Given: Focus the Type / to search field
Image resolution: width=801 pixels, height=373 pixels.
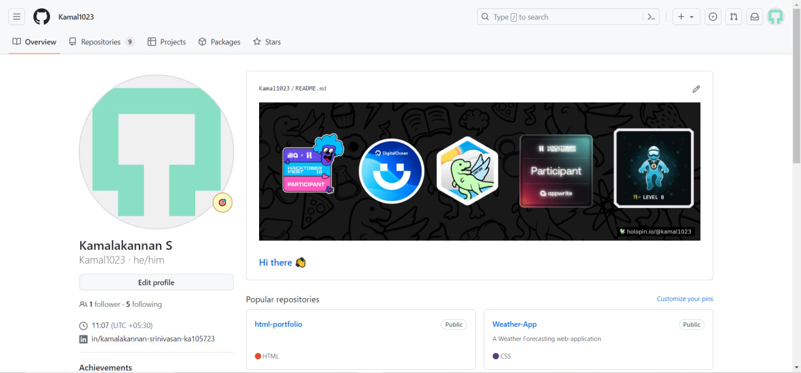Looking at the screenshot, I should click(560, 17).
